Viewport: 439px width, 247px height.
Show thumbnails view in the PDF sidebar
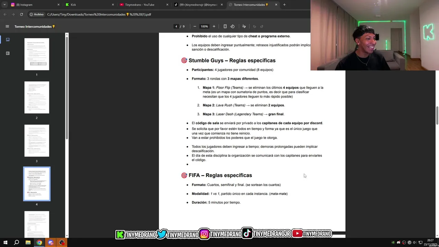point(8,39)
